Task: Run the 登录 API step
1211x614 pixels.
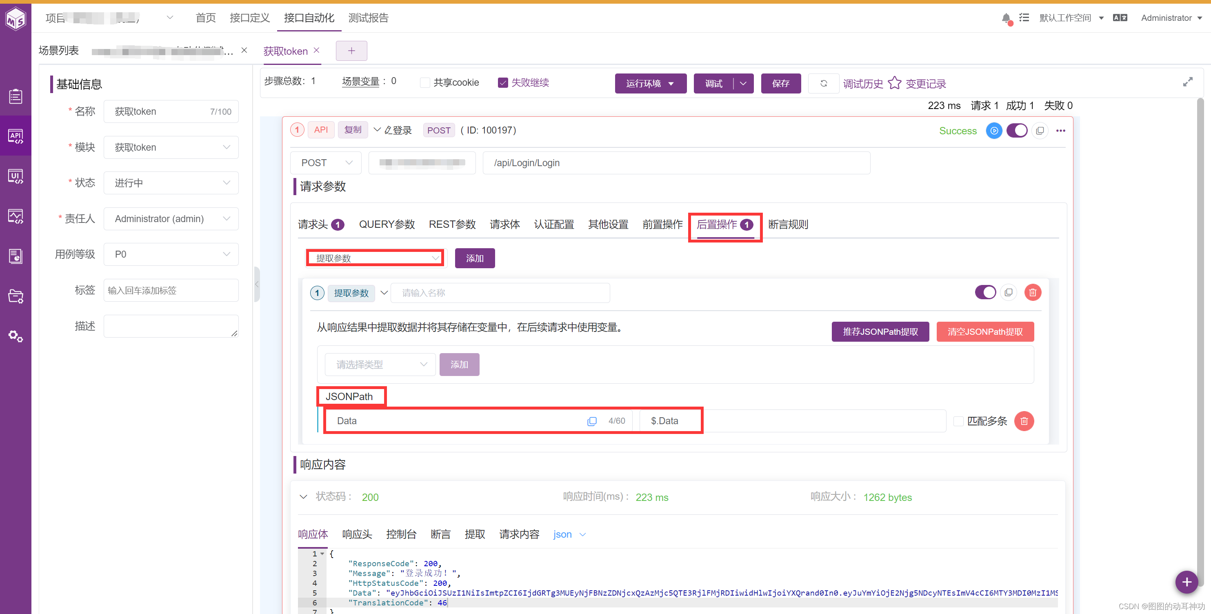Action: [x=994, y=130]
